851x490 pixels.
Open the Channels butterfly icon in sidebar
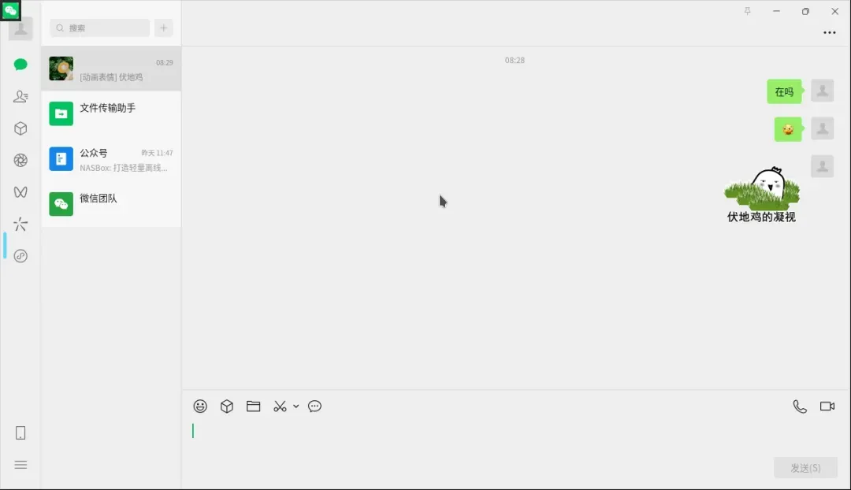(20, 192)
